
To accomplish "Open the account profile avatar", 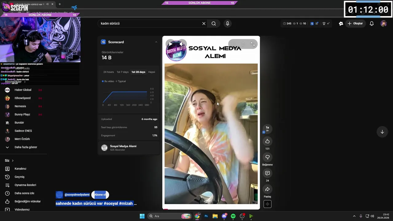I will [x=383, y=24].
